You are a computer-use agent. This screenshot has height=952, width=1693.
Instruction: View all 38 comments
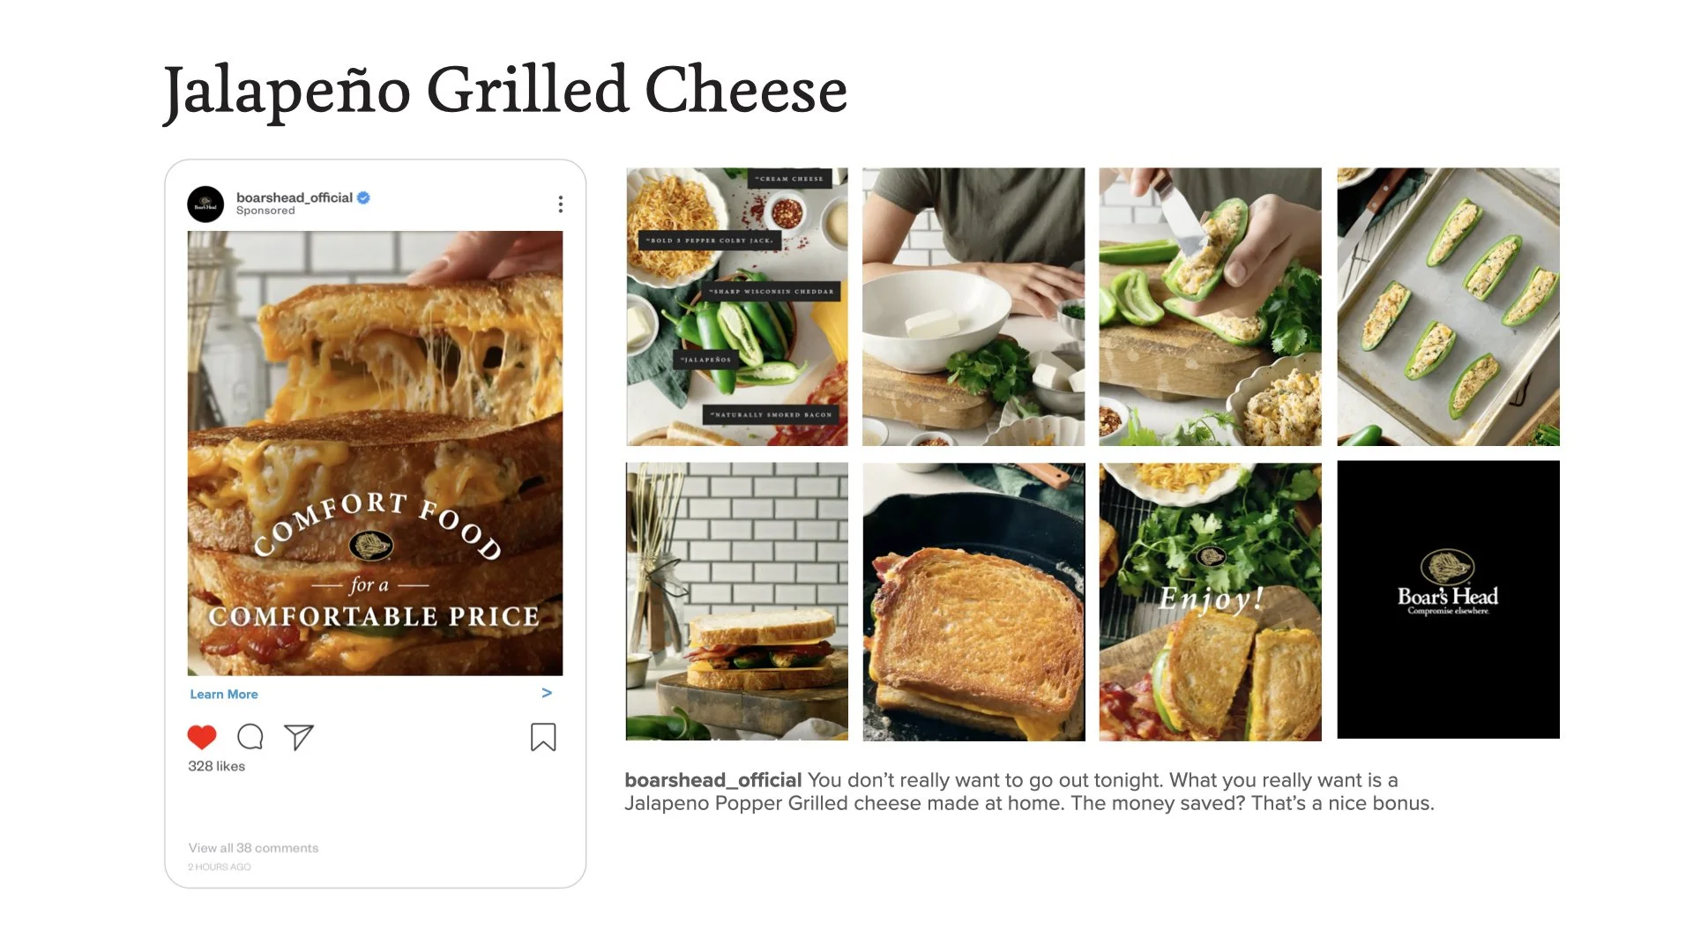pyautogui.click(x=253, y=848)
